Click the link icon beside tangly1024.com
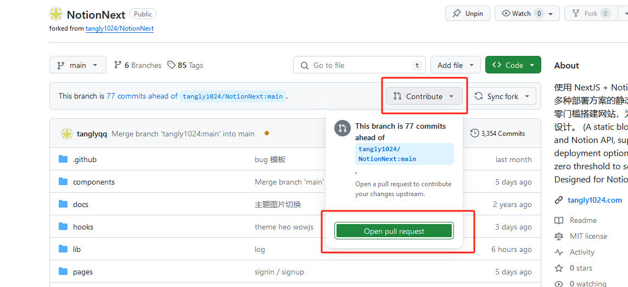 (559, 200)
